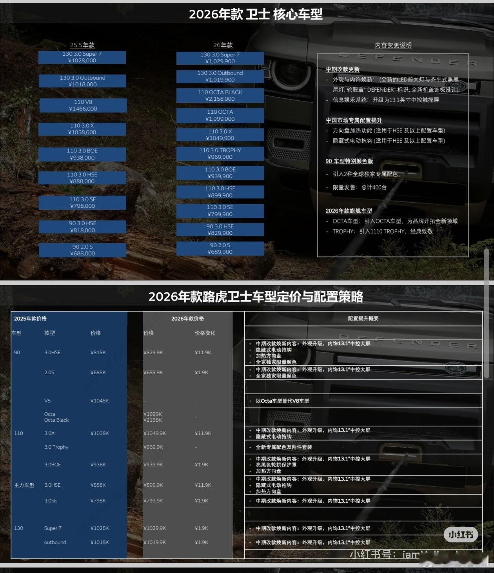Click the '主力车型' row label
This screenshot has height=573, width=494.
click(24, 485)
